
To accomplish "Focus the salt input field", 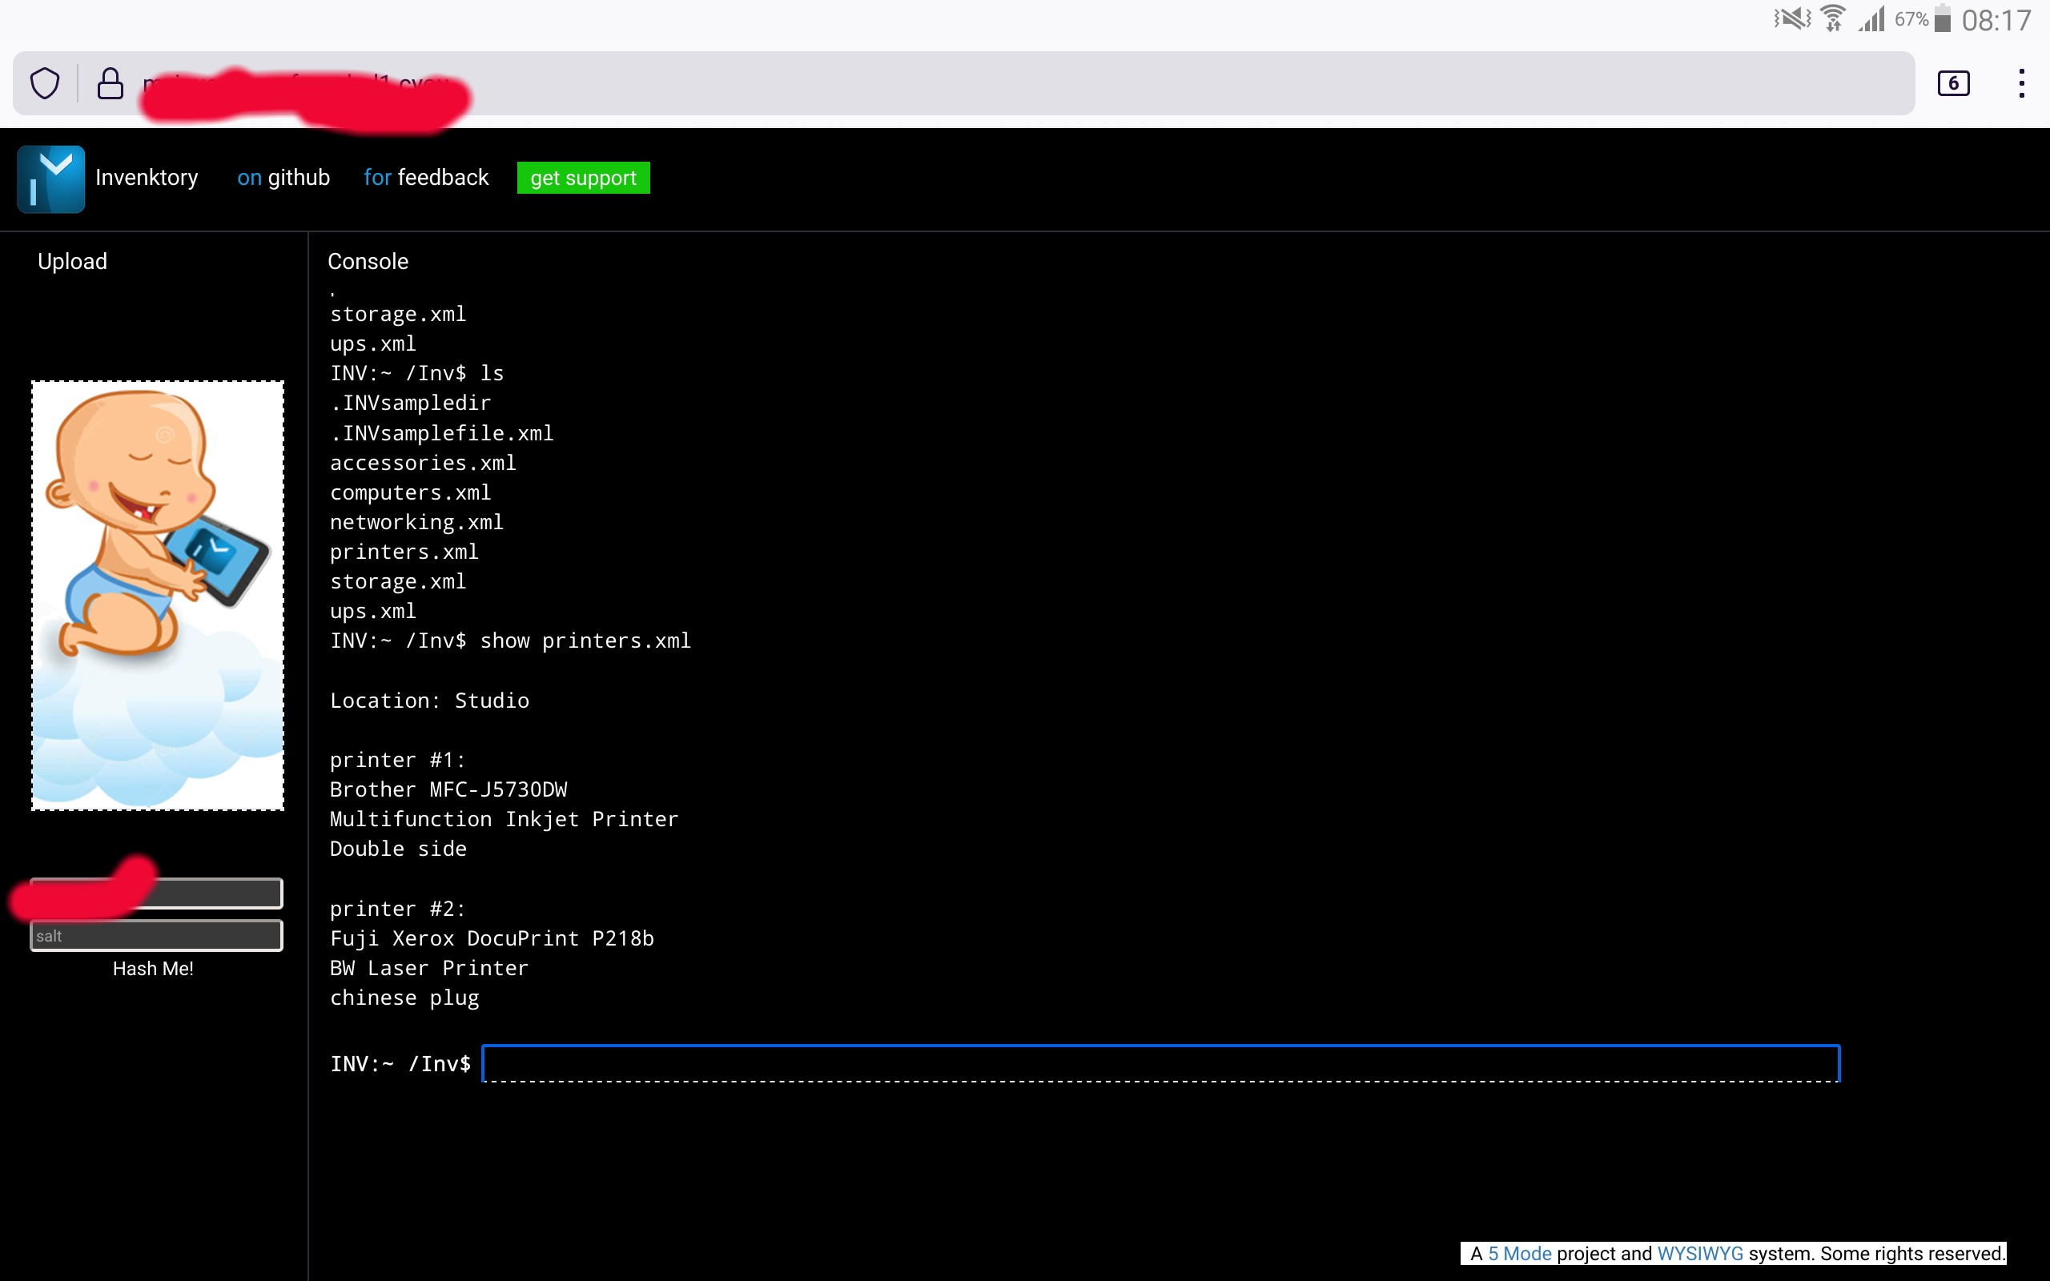I will pos(157,935).
